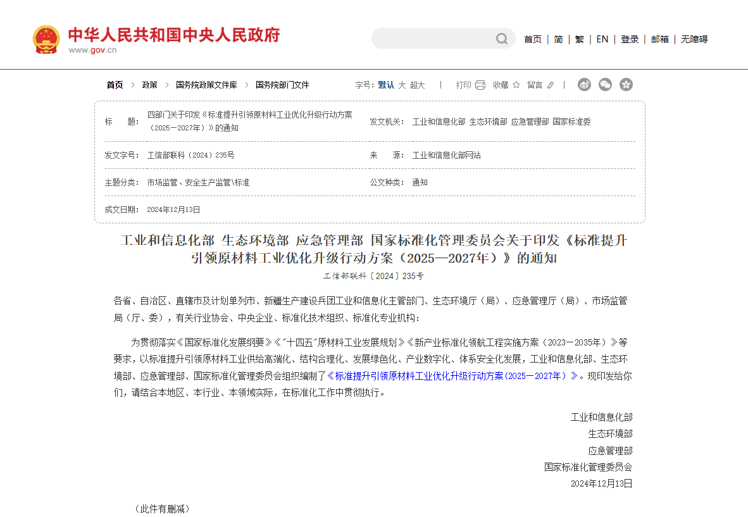The height and width of the screenshot is (517, 748).
Task: Click the favorite star icon next to 收藏
Action: (516, 85)
